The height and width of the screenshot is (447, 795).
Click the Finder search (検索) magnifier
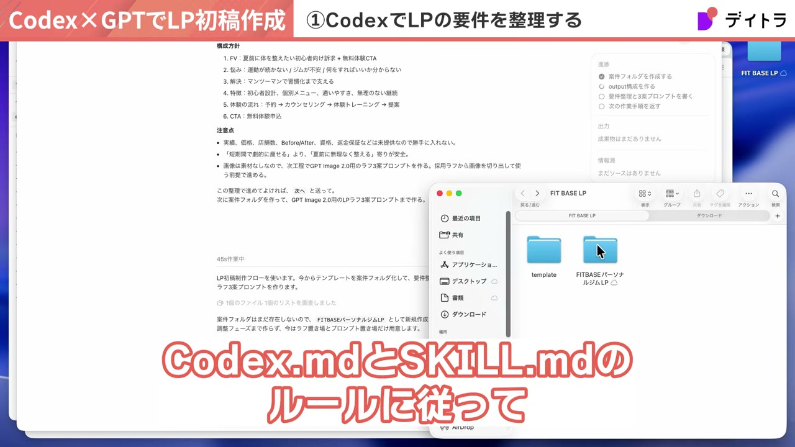pyautogui.click(x=775, y=194)
